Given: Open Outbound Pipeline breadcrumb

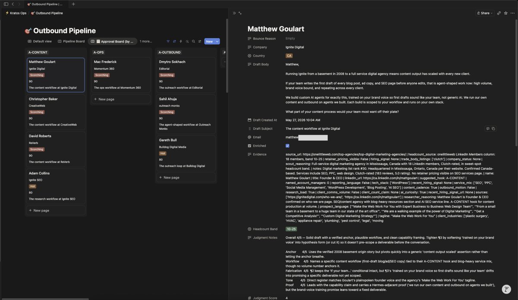Looking at the screenshot, I should (x=47, y=13).
